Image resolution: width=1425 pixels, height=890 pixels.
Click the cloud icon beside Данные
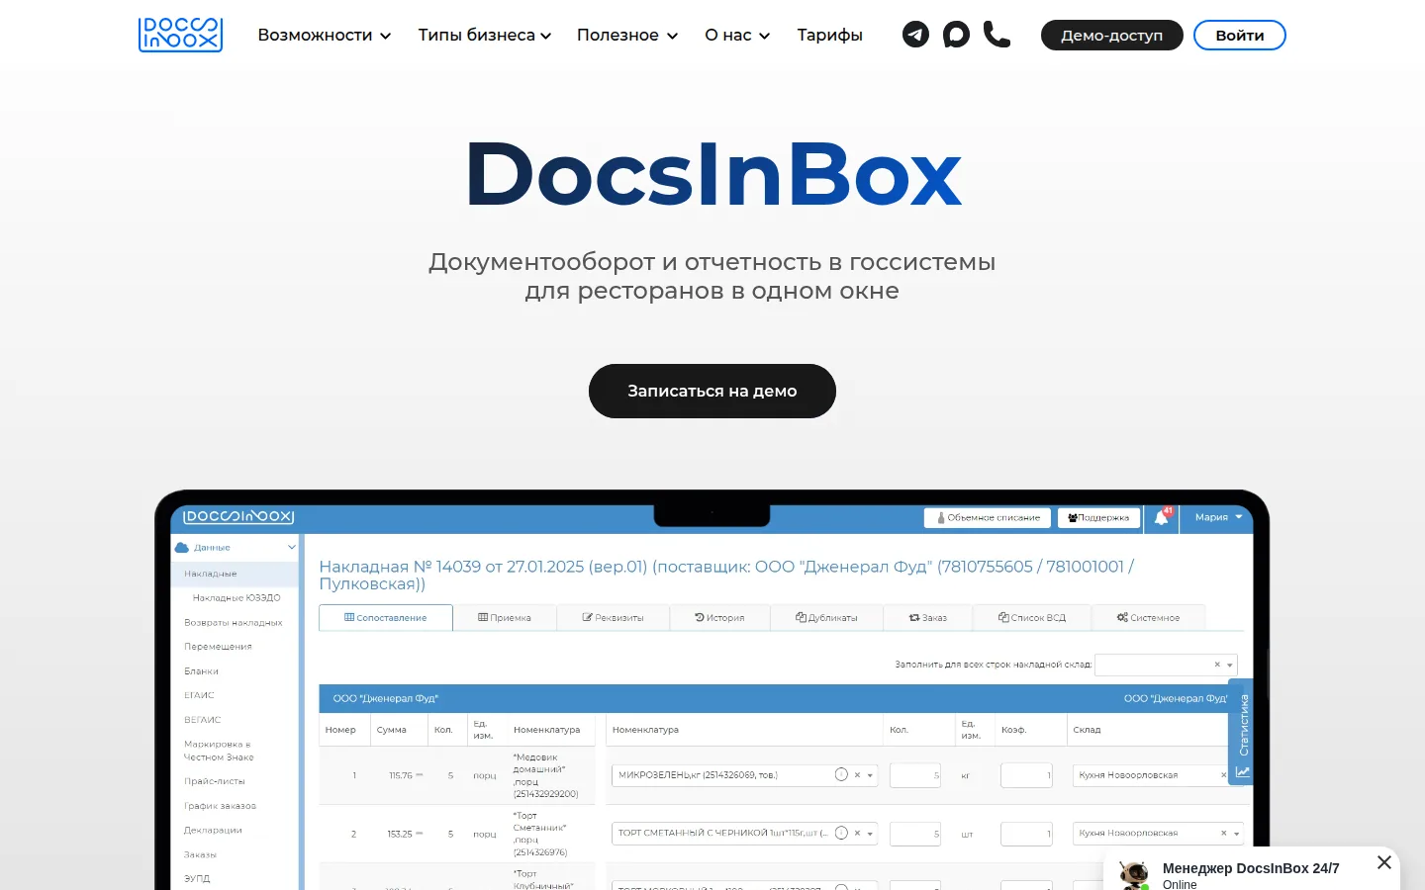[x=181, y=547]
